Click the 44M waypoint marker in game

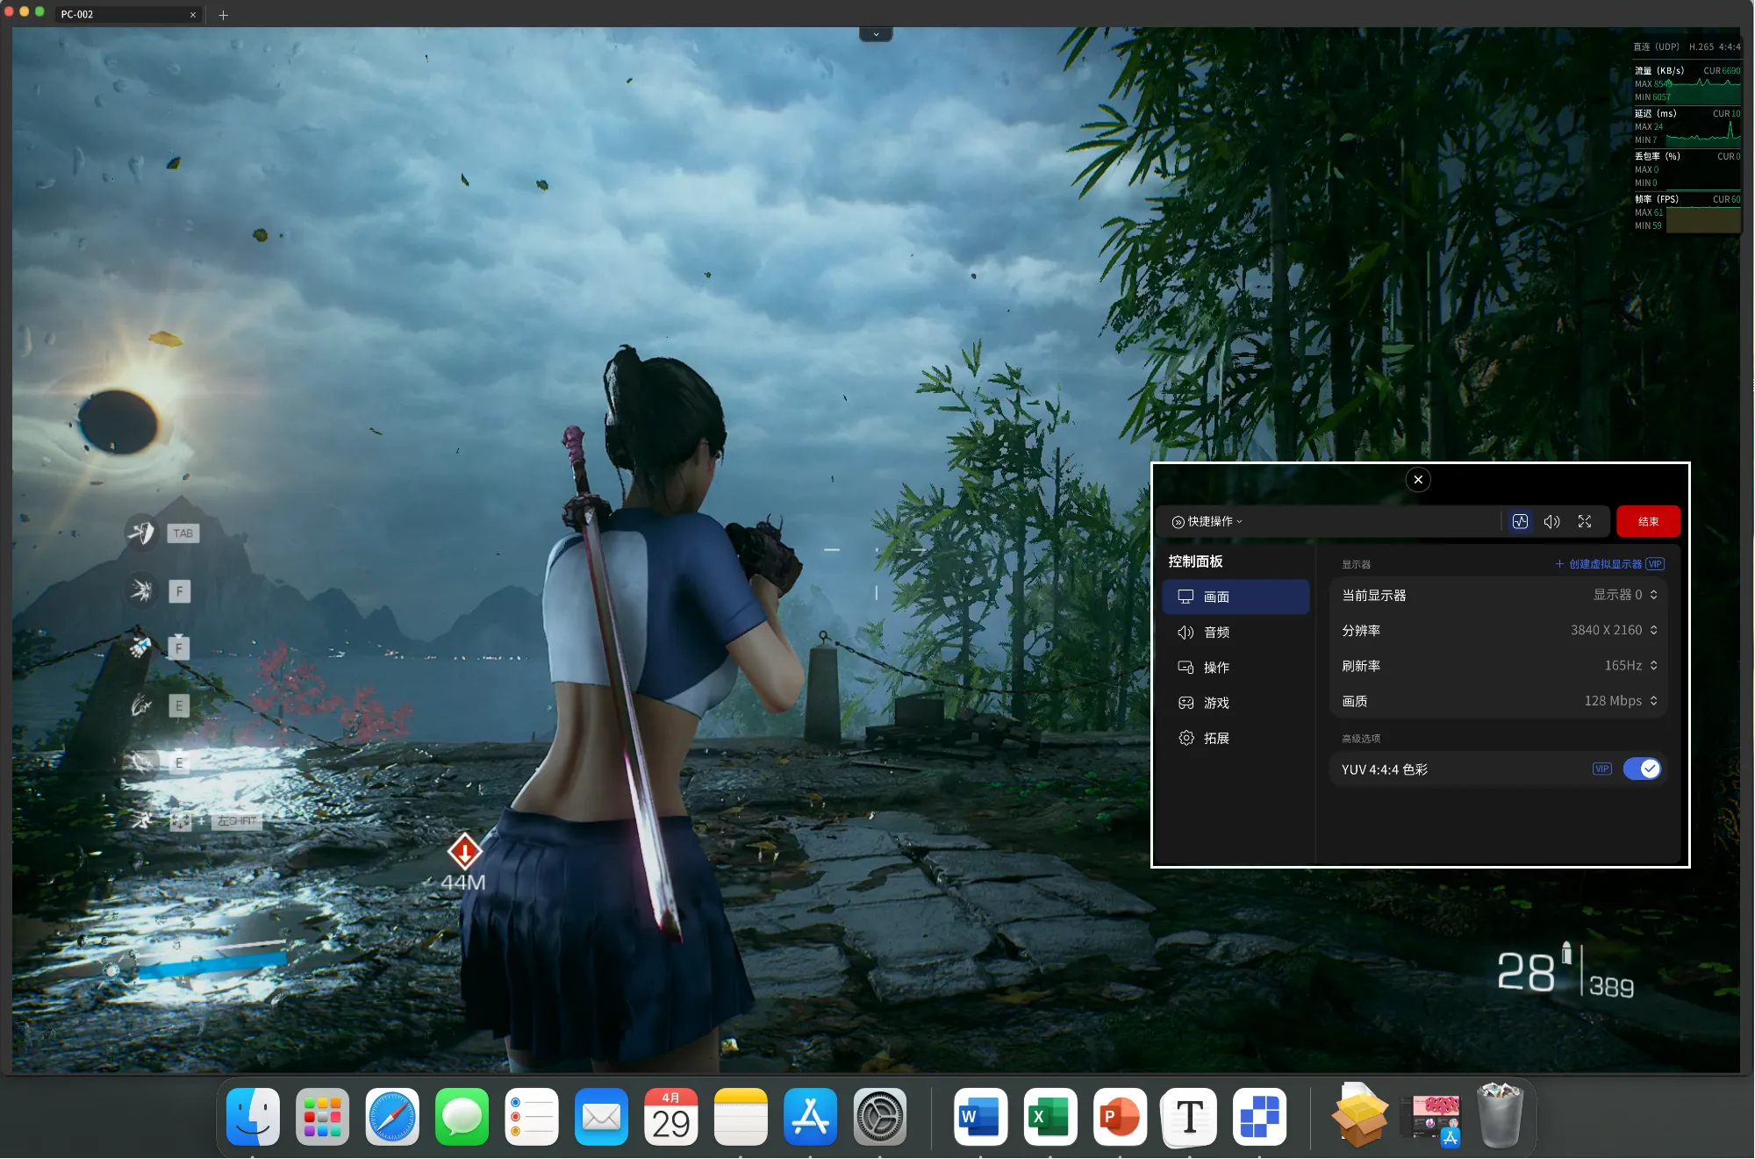[x=463, y=862]
